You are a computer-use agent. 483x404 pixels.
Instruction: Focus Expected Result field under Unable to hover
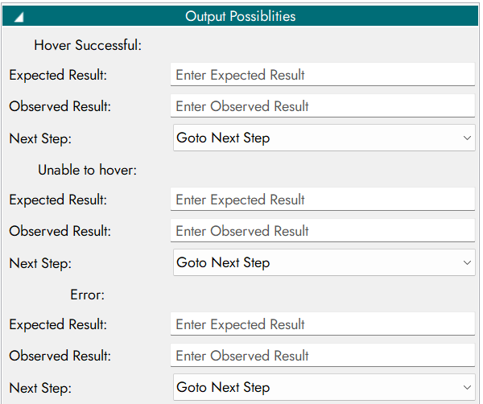click(322, 200)
